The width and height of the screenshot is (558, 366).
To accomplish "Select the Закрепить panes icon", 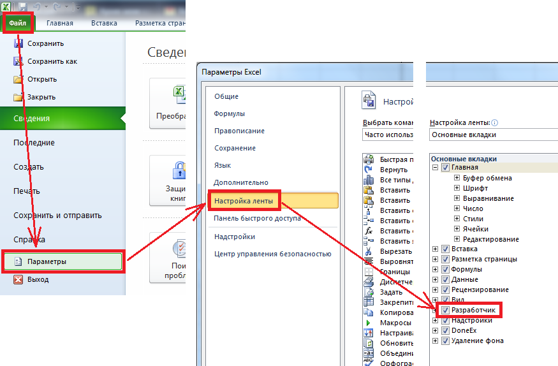I will (x=369, y=302).
